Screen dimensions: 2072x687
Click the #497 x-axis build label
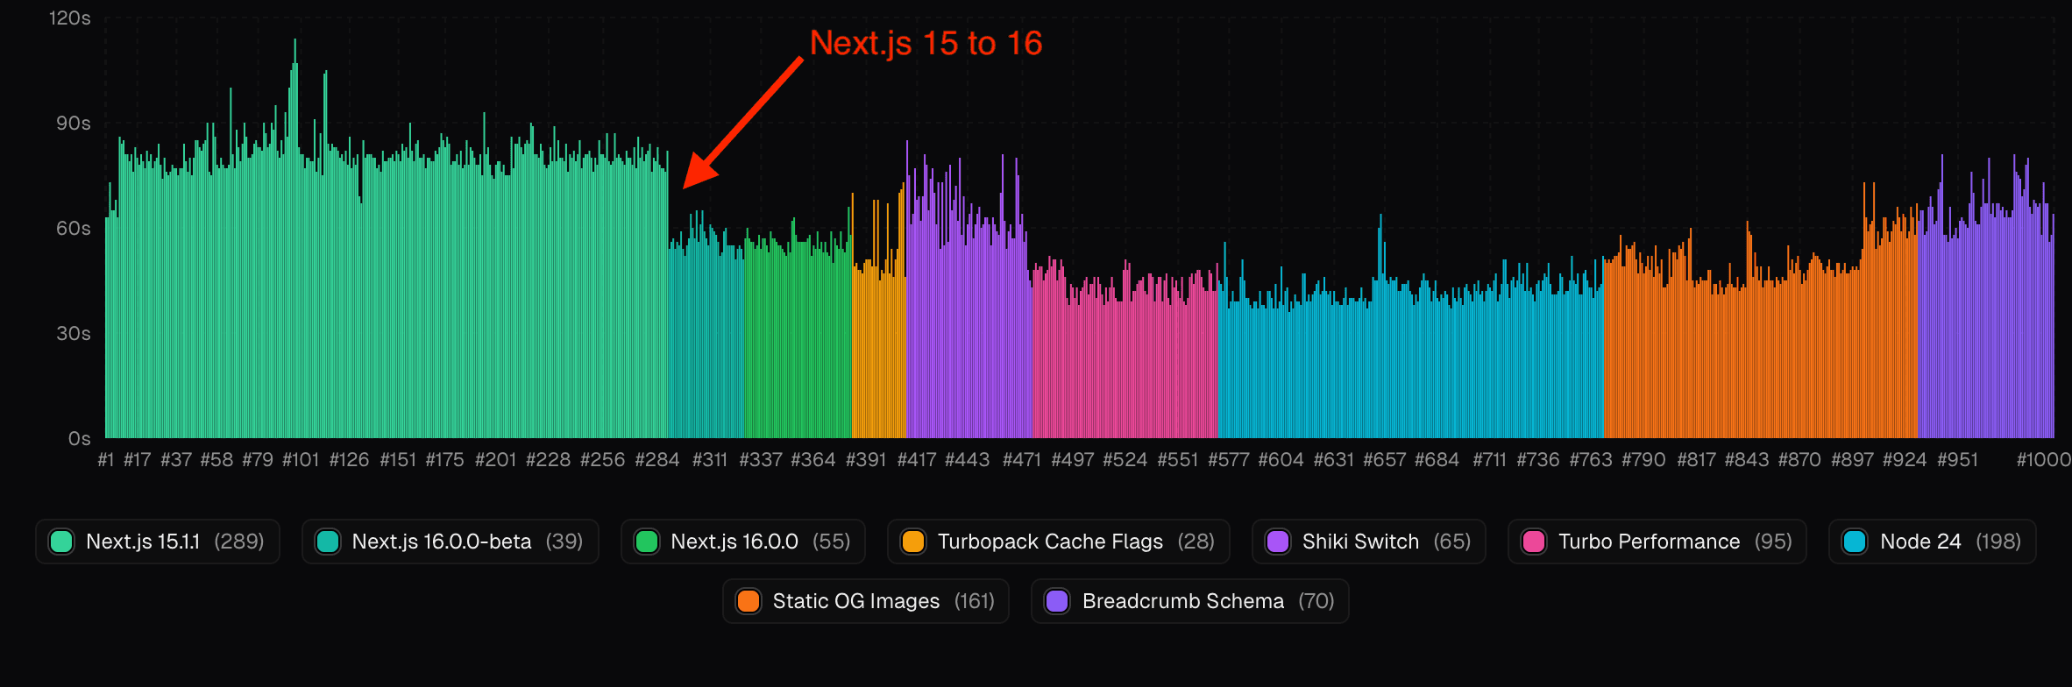point(1073,460)
